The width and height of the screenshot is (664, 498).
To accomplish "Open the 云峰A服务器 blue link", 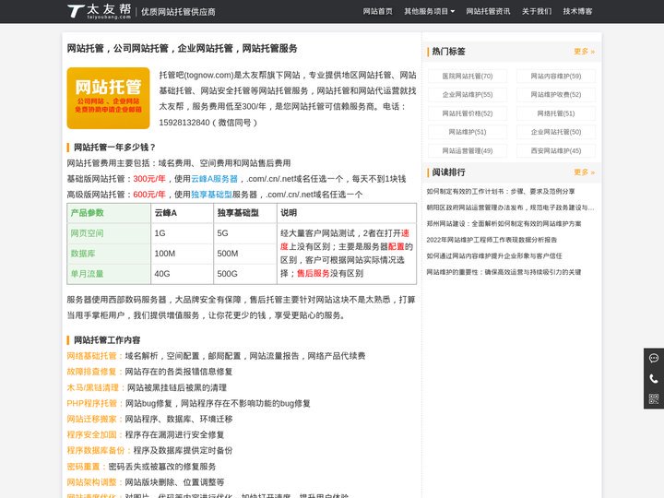I will click(x=214, y=179).
